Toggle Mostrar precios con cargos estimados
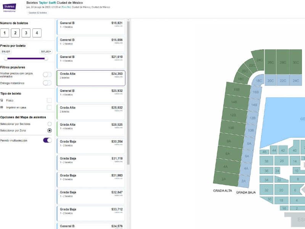The width and height of the screenshot is (305, 229). 47,74
